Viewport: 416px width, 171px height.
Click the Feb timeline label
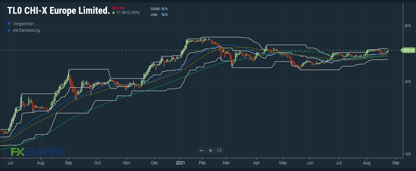tap(202, 162)
